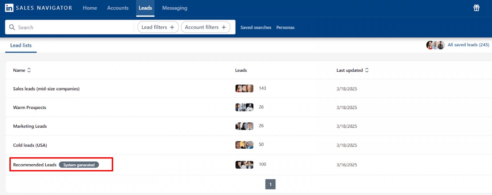Click the Leads column header
The width and height of the screenshot is (492, 195).
coord(241,70)
